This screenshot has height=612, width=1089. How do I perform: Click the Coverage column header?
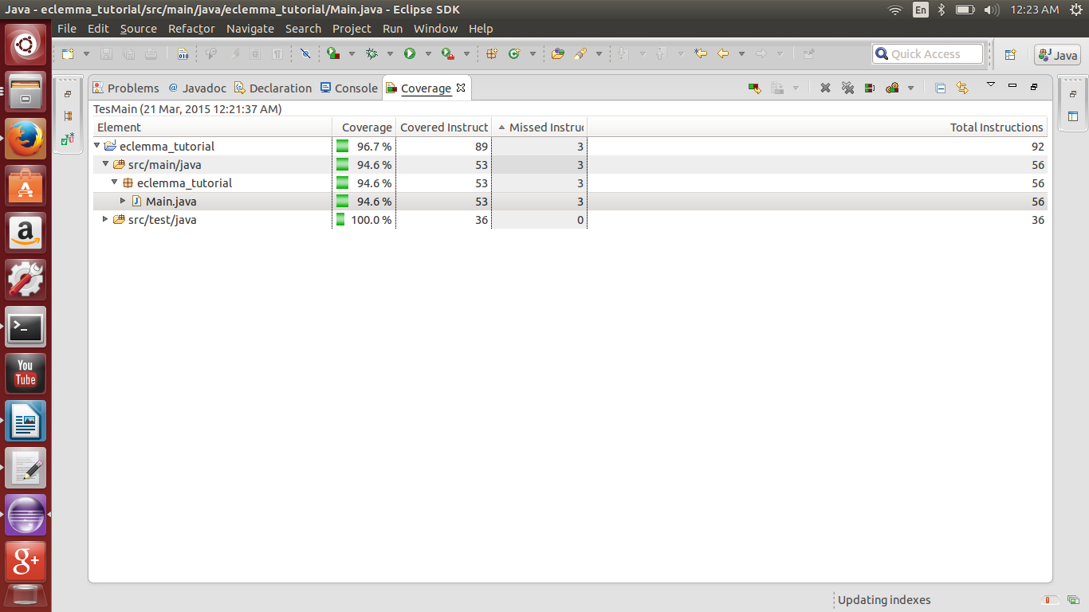(365, 127)
